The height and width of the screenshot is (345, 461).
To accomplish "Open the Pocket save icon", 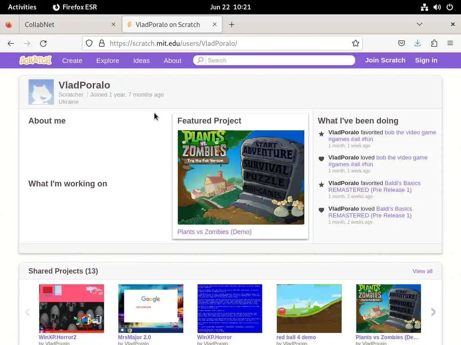I will 401,44.
